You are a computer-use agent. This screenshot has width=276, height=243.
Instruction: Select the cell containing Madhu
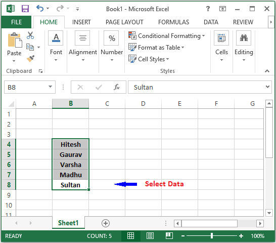(71, 175)
